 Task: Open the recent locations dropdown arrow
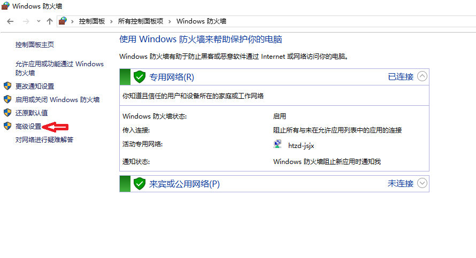39,21
